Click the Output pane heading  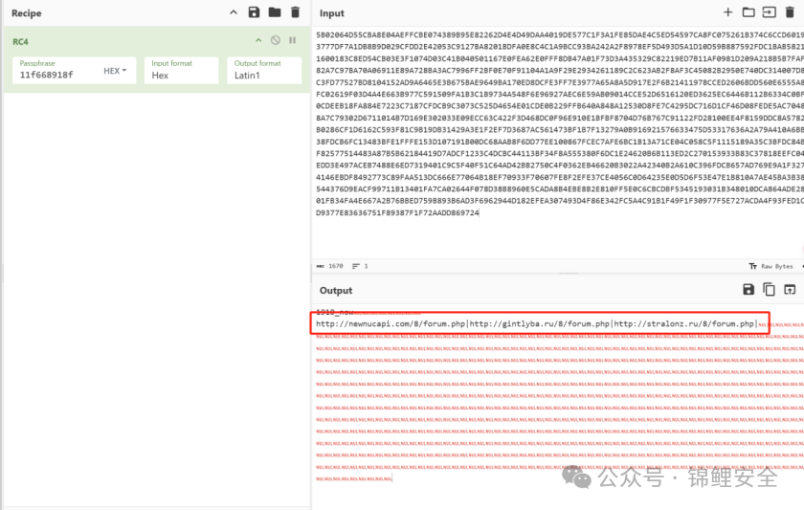click(336, 291)
